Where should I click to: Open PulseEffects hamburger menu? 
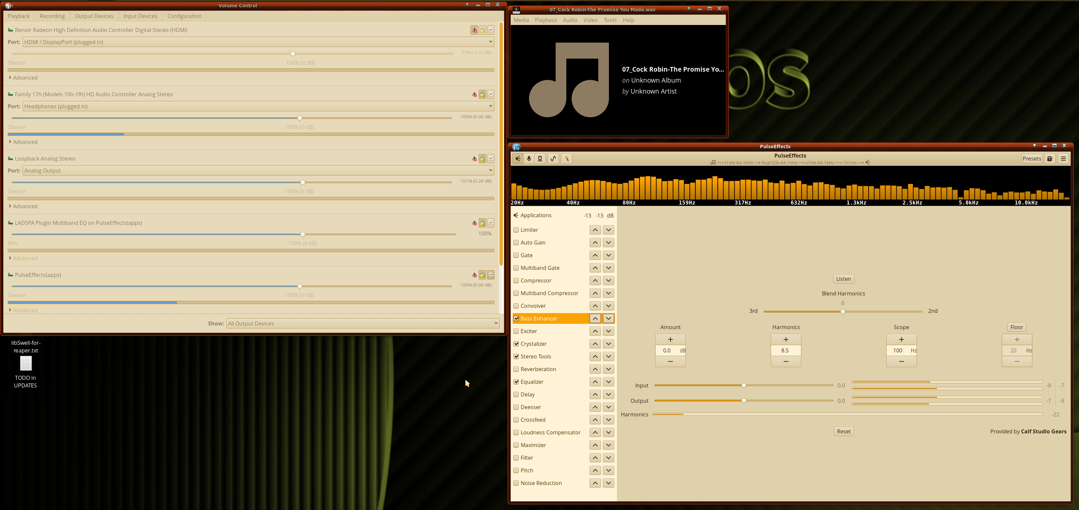(x=1063, y=159)
